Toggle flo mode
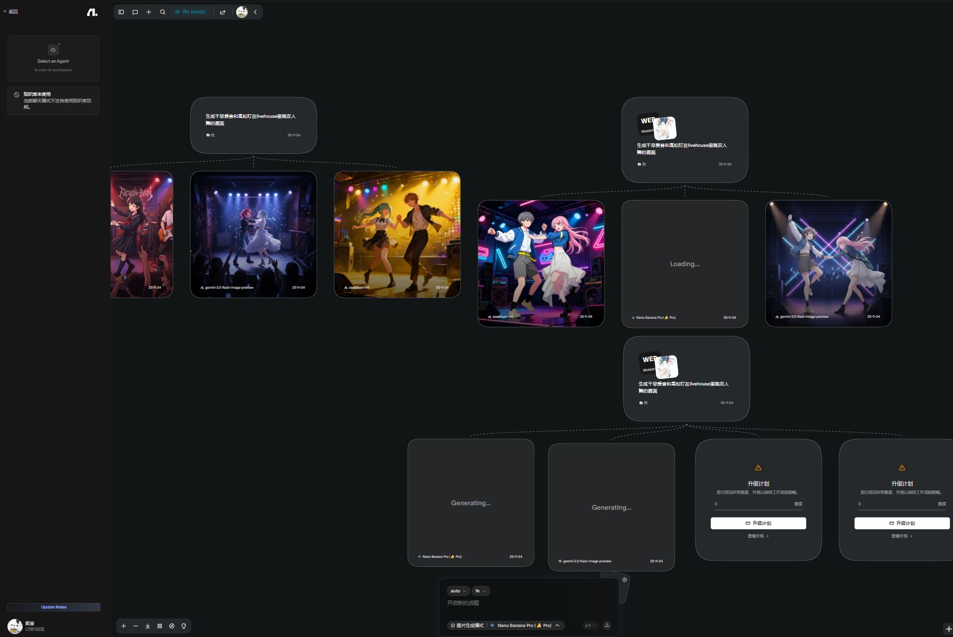Screen dimensions: 953x637 pyautogui.click(x=190, y=12)
